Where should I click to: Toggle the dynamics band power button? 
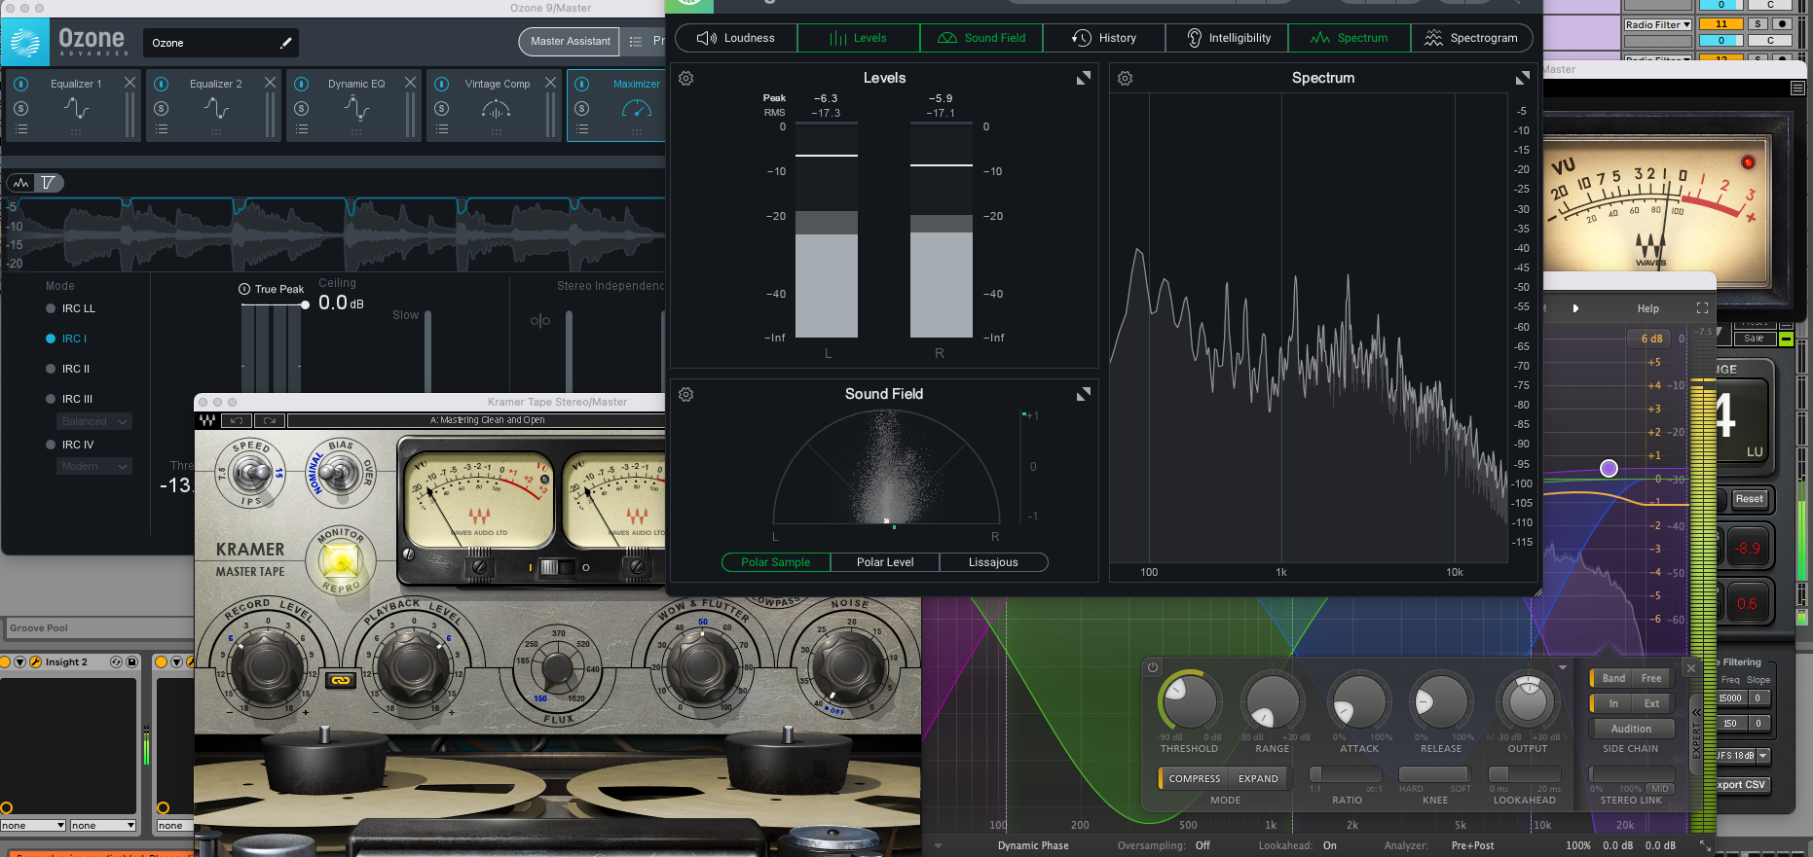[1153, 667]
